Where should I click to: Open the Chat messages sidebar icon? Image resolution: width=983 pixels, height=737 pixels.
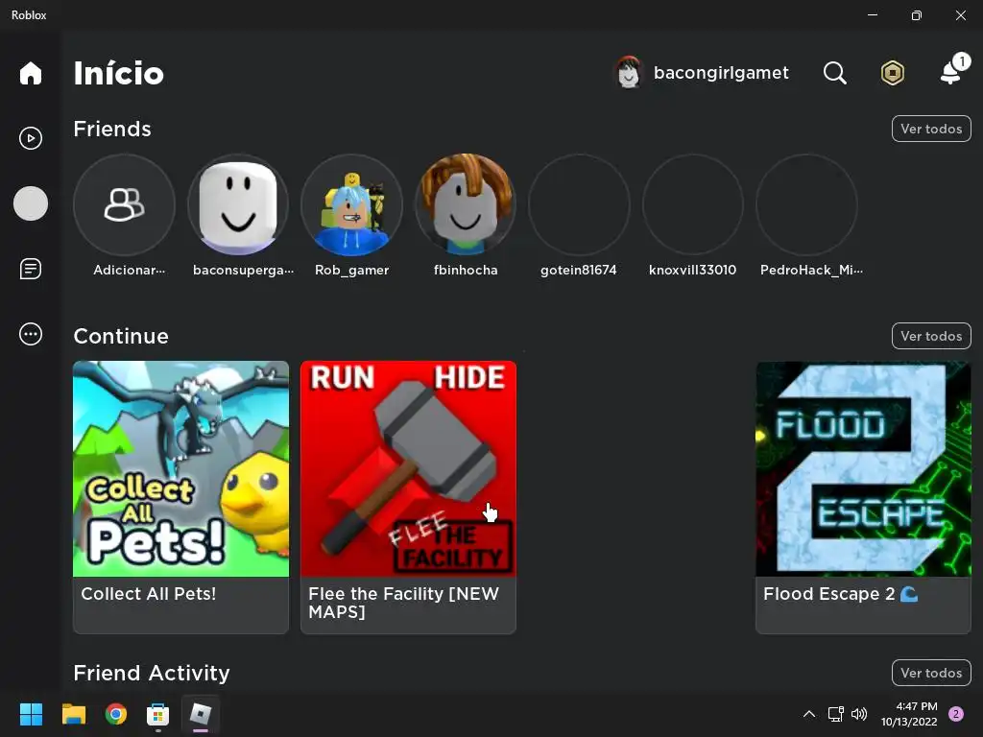(x=30, y=269)
